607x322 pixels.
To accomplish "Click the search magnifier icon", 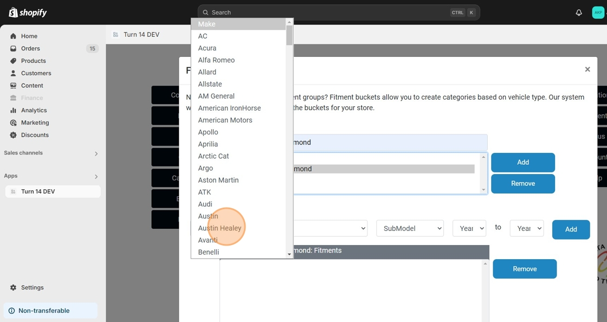I will tap(205, 12).
